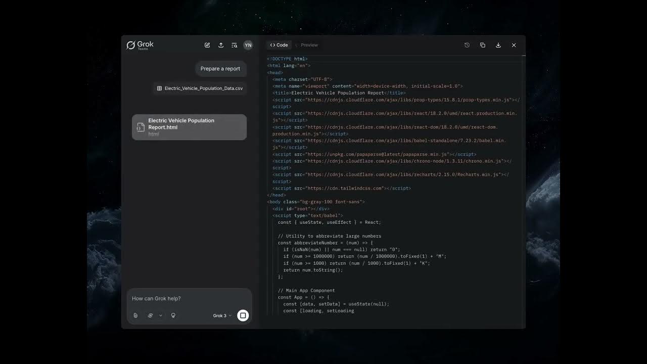Click the body class bg-gray-100 line
This screenshot has width=647, height=364.
(x=316, y=202)
